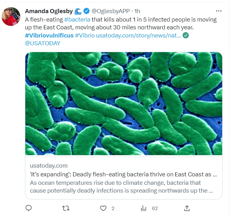Click the green verified link checkmark

pos(186,35)
